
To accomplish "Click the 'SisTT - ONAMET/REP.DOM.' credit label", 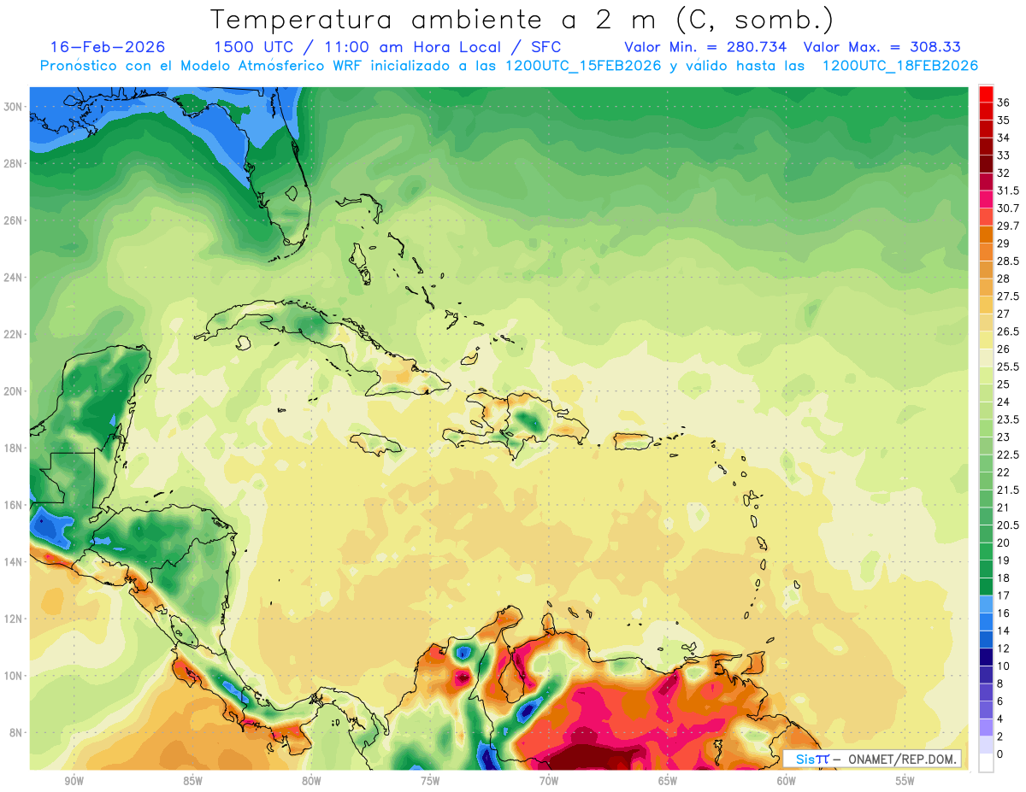I will [x=872, y=759].
